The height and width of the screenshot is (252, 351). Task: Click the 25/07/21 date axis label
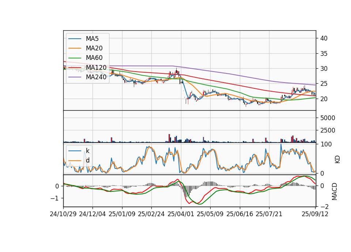269,214
